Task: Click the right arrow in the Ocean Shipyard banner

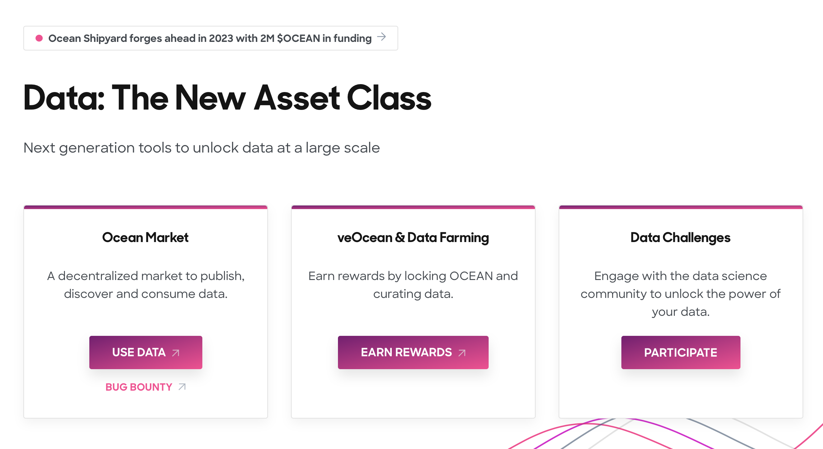Action: pos(381,37)
